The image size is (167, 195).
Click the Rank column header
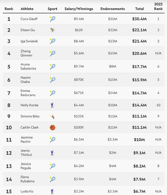pyautogui.click(x=9, y=9)
